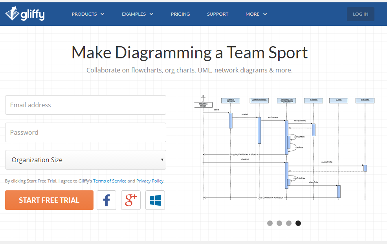Select the first carousel dot
Image resolution: width=387 pixels, height=244 pixels.
point(270,223)
